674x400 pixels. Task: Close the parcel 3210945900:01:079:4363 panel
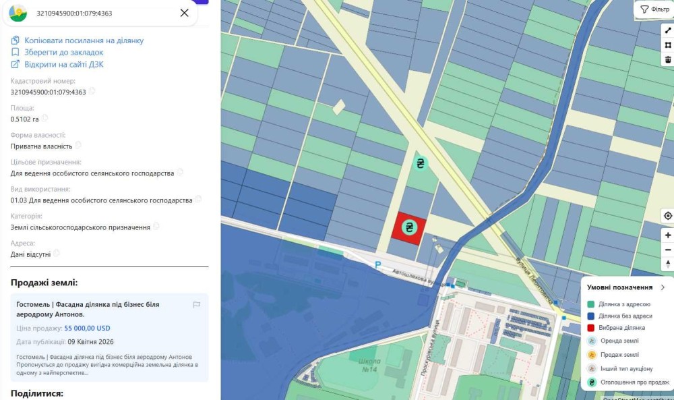coord(185,13)
